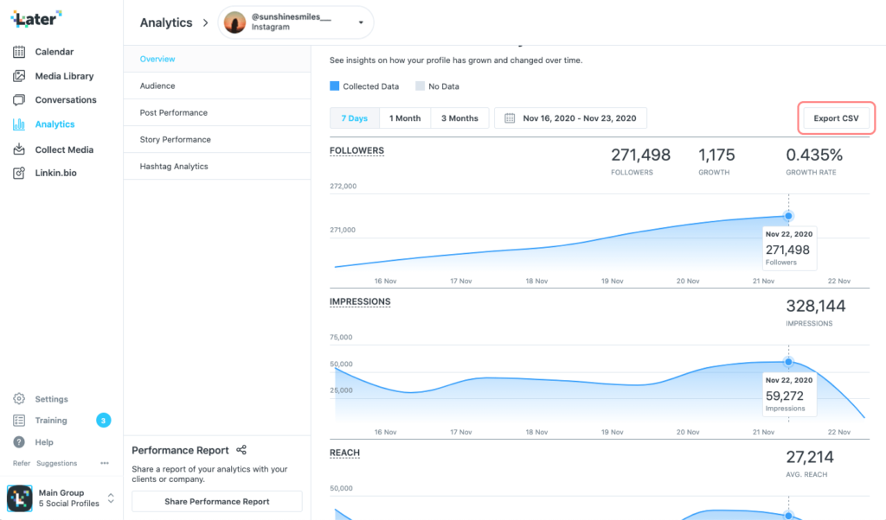
Task: Open Settings label
Action: [x=51, y=399]
